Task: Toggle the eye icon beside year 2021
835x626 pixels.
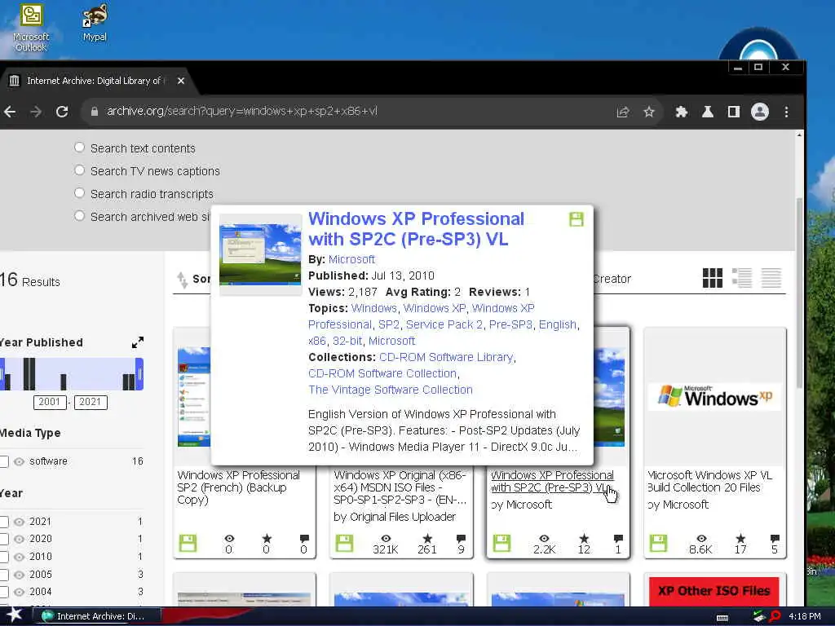Action: coord(20,522)
